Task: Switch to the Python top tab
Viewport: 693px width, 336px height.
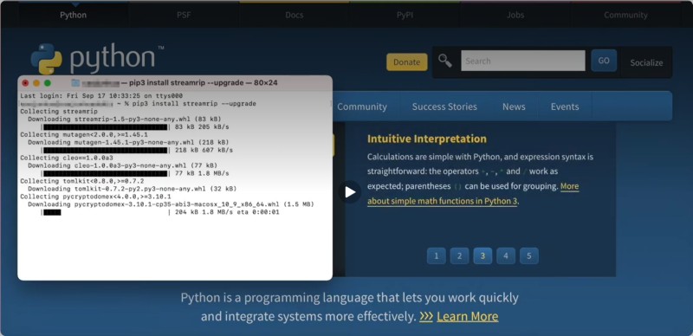Action: [x=74, y=15]
